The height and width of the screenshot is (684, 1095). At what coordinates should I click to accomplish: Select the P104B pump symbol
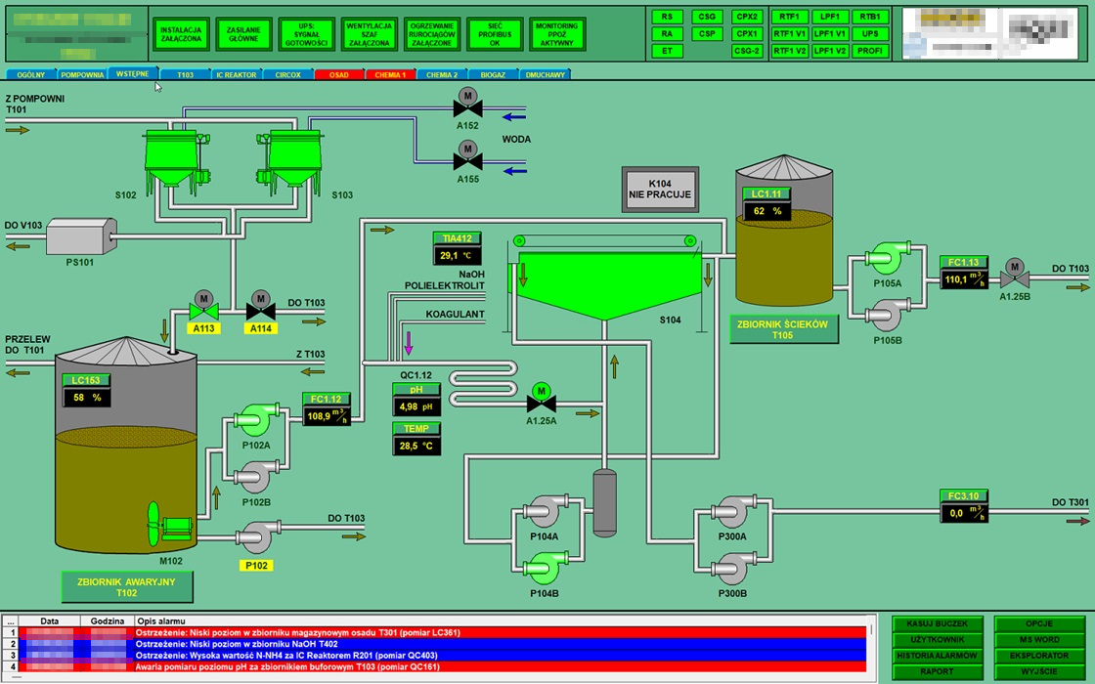click(x=546, y=567)
